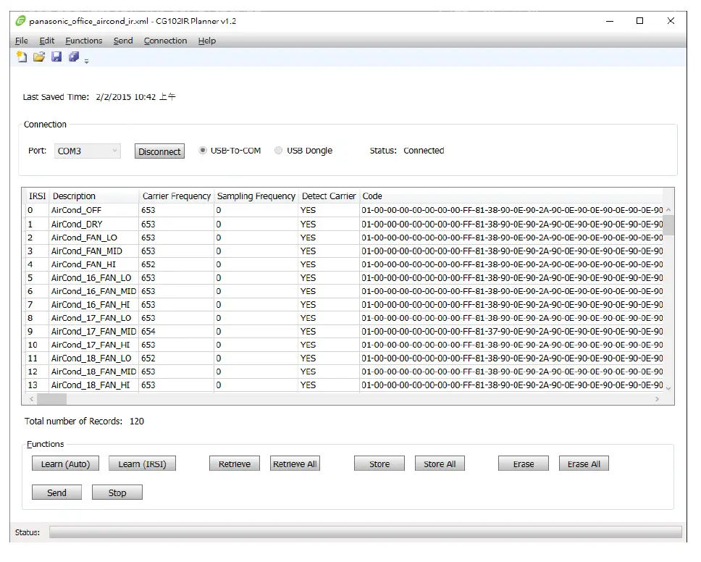Image resolution: width=701 pixels, height=562 pixels.
Task: Click the table scroll-down arrow
Action: click(668, 388)
